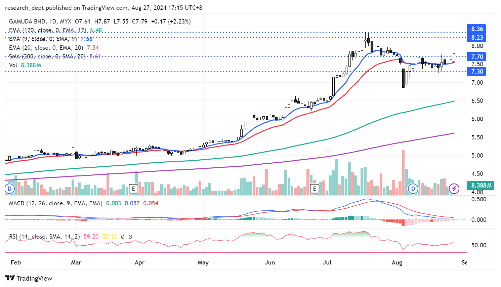Viewport: 501px width, 287px height.
Task: Select the EMA 20 indicator legend
Action: point(46,48)
